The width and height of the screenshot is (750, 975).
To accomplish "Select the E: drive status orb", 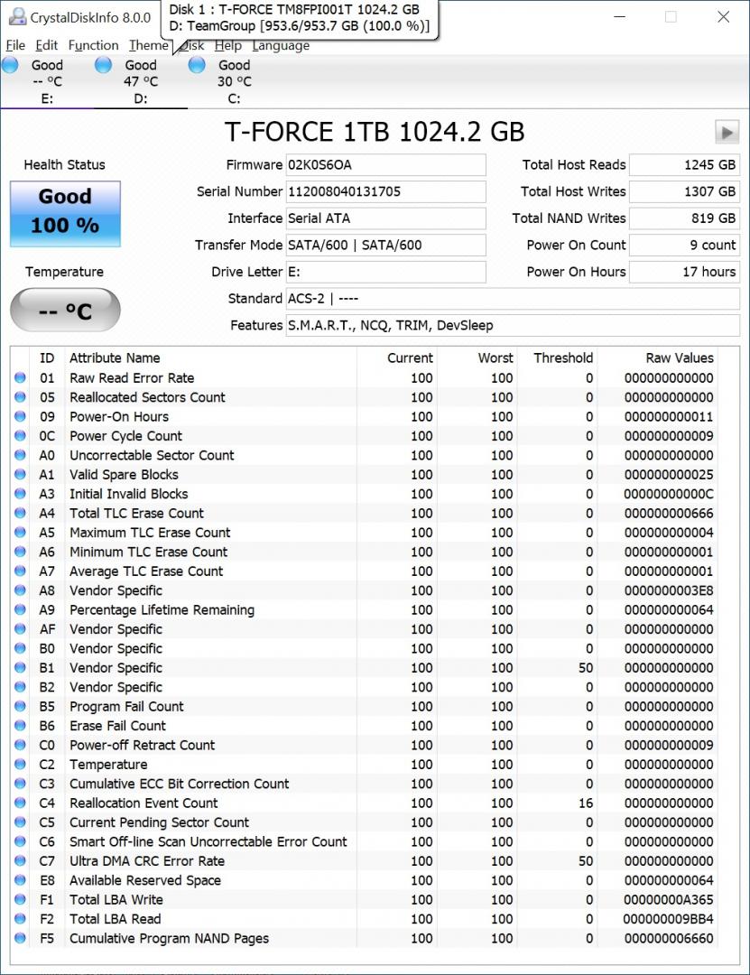I will (x=10, y=65).
